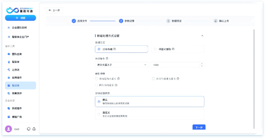265x138 pixels.
Task: Enable the 图片自动索引 checkbox
Action: click(x=96, y=85)
